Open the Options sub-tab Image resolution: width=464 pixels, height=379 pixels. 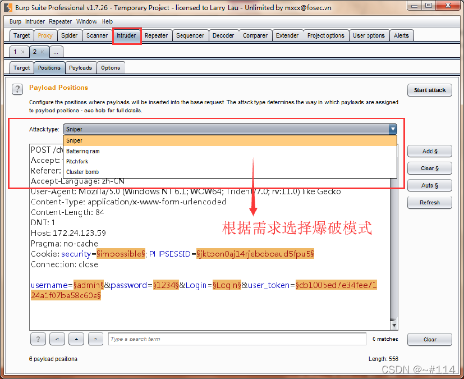point(111,68)
